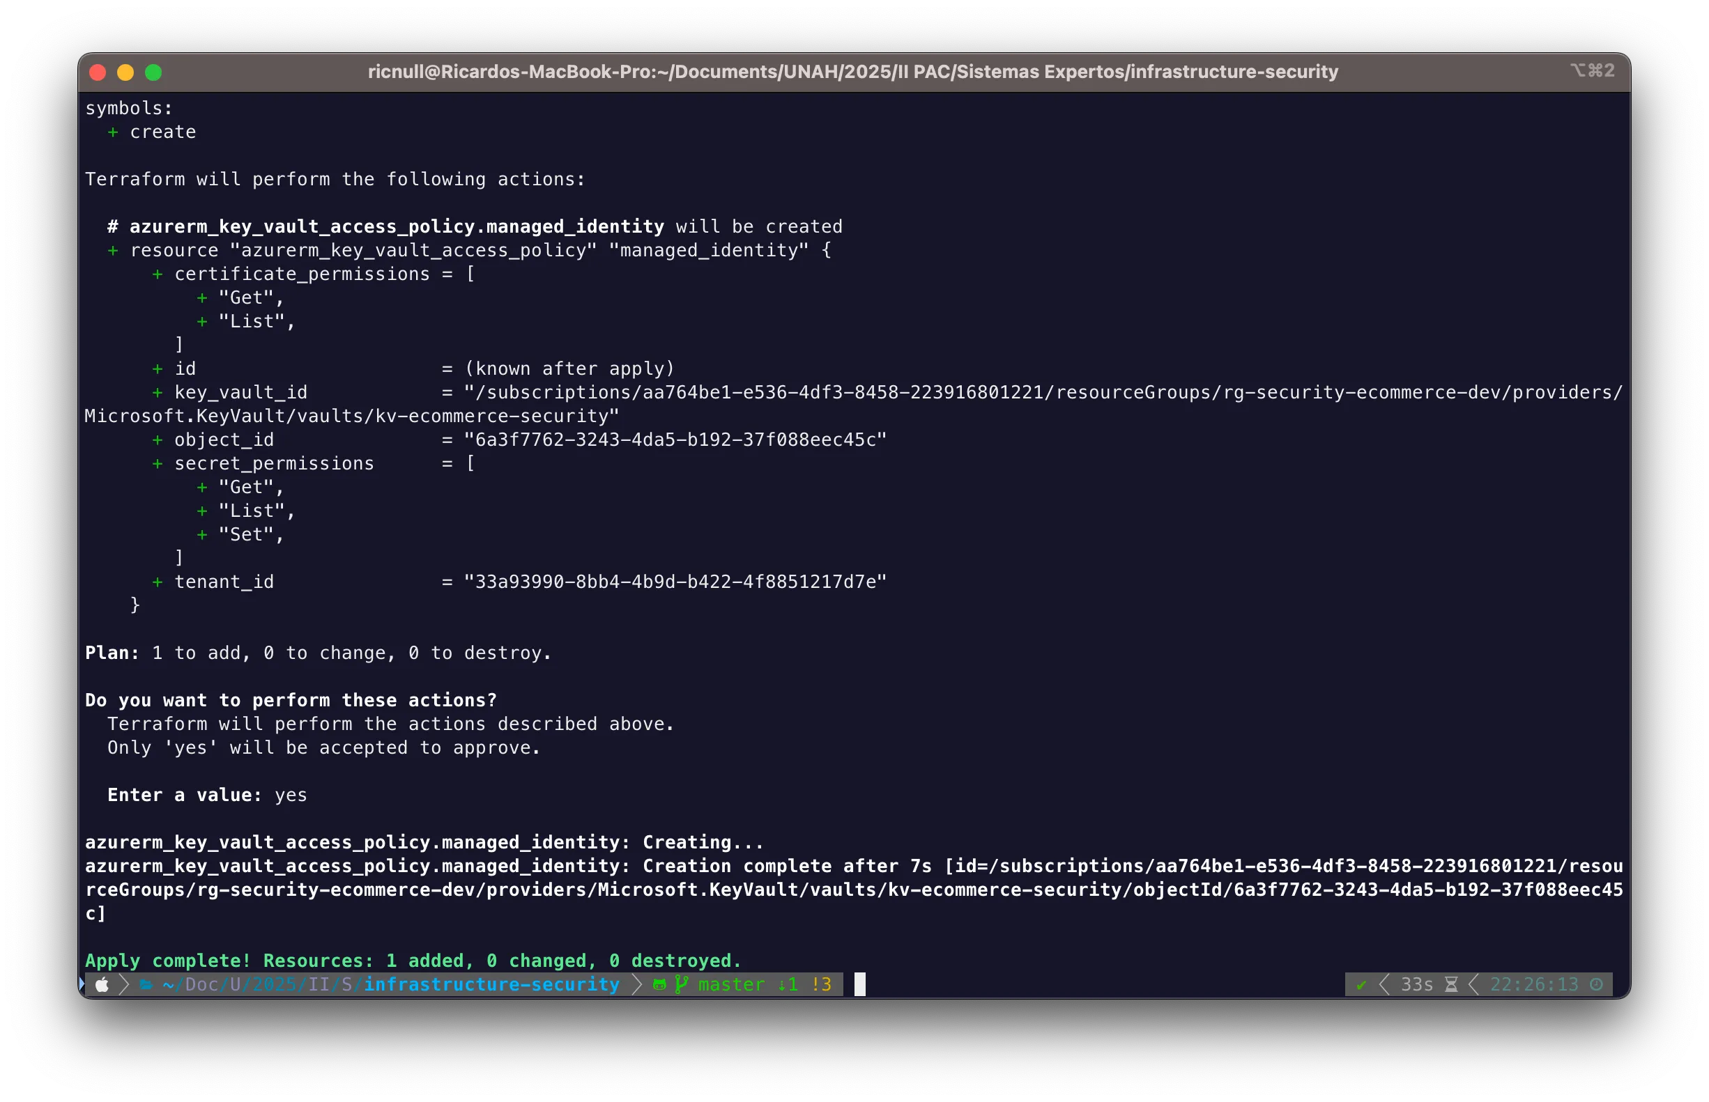The image size is (1709, 1102).
Task: Click the hourglass duration icon
Action: tap(1450, 985)
